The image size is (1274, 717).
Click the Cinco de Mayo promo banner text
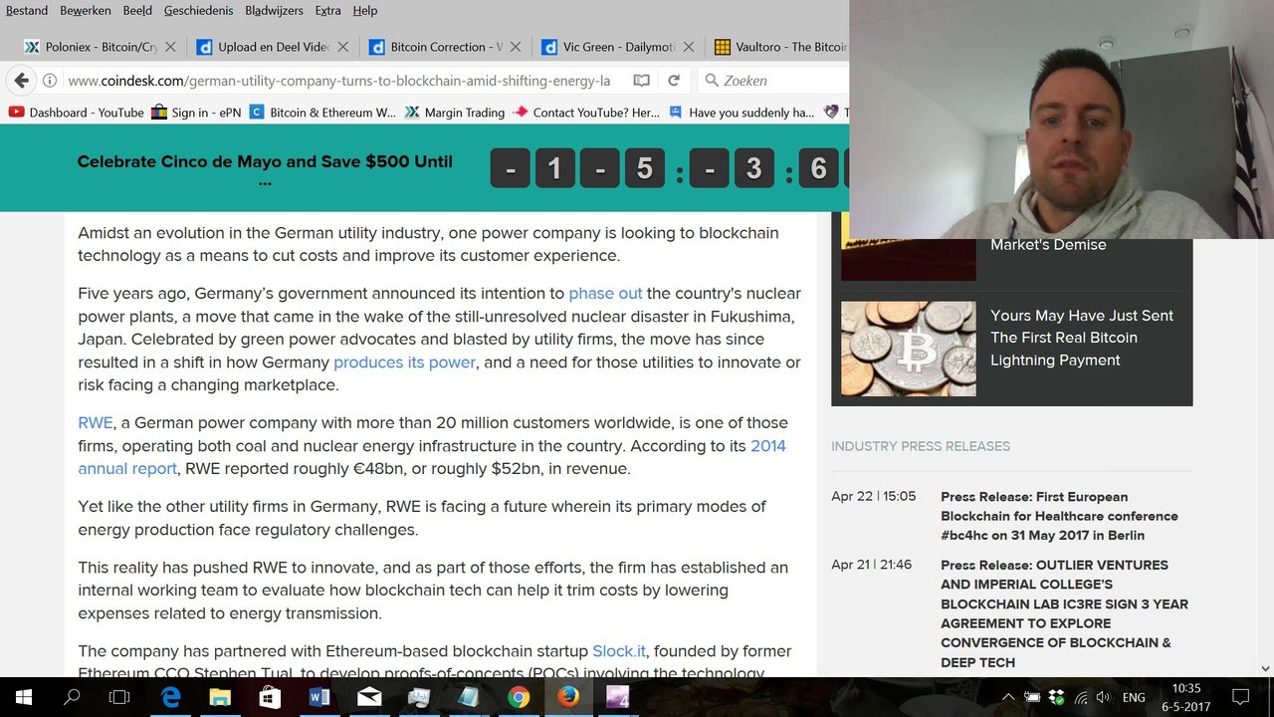(x=265, y=170)
